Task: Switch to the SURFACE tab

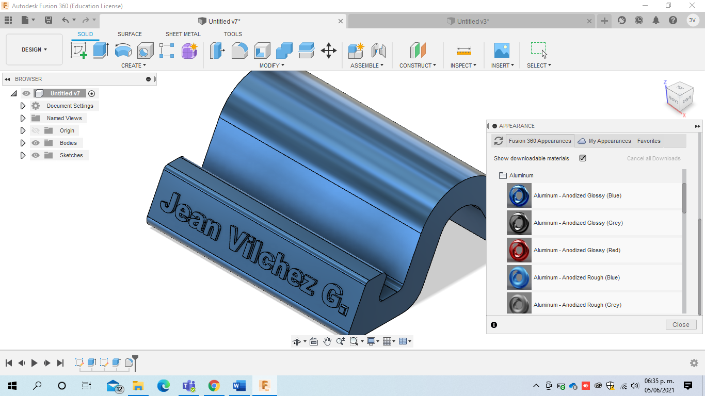Action: (130, 34)
